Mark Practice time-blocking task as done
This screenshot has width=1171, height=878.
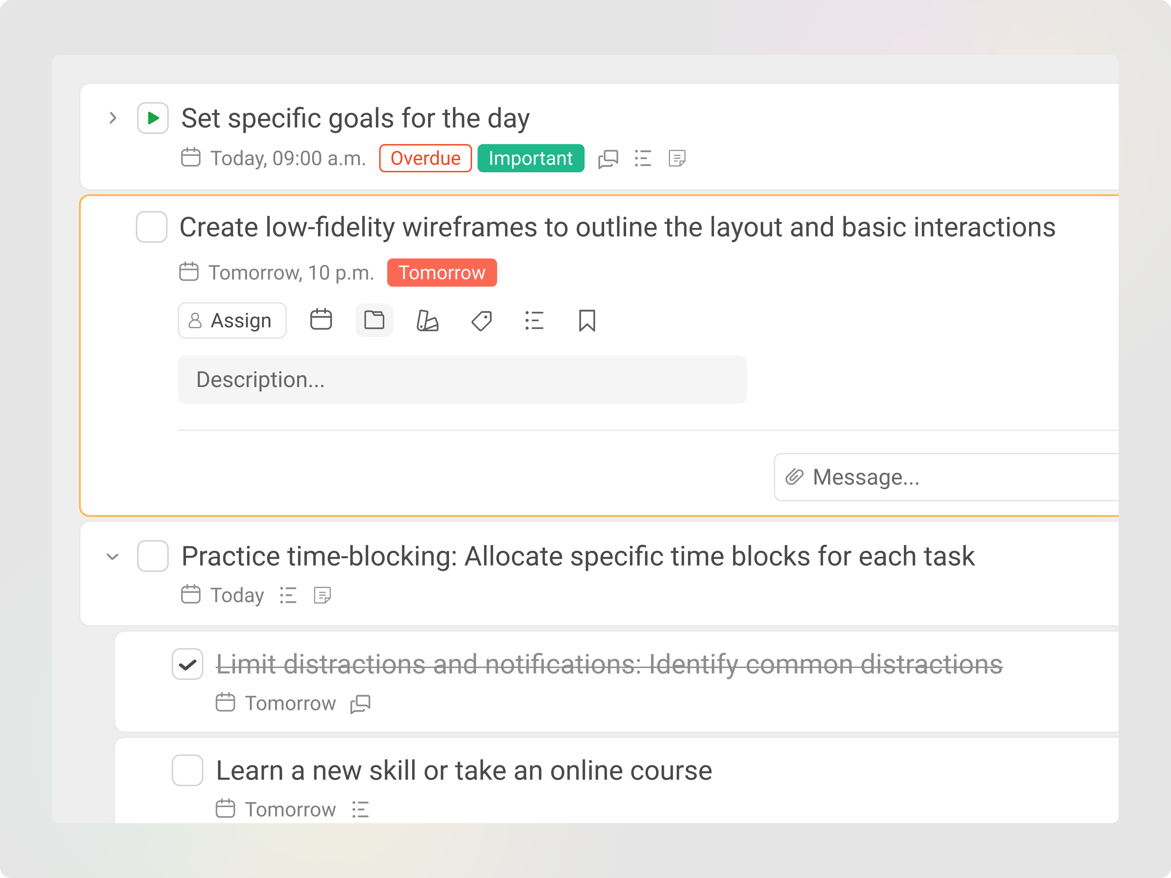153,556
